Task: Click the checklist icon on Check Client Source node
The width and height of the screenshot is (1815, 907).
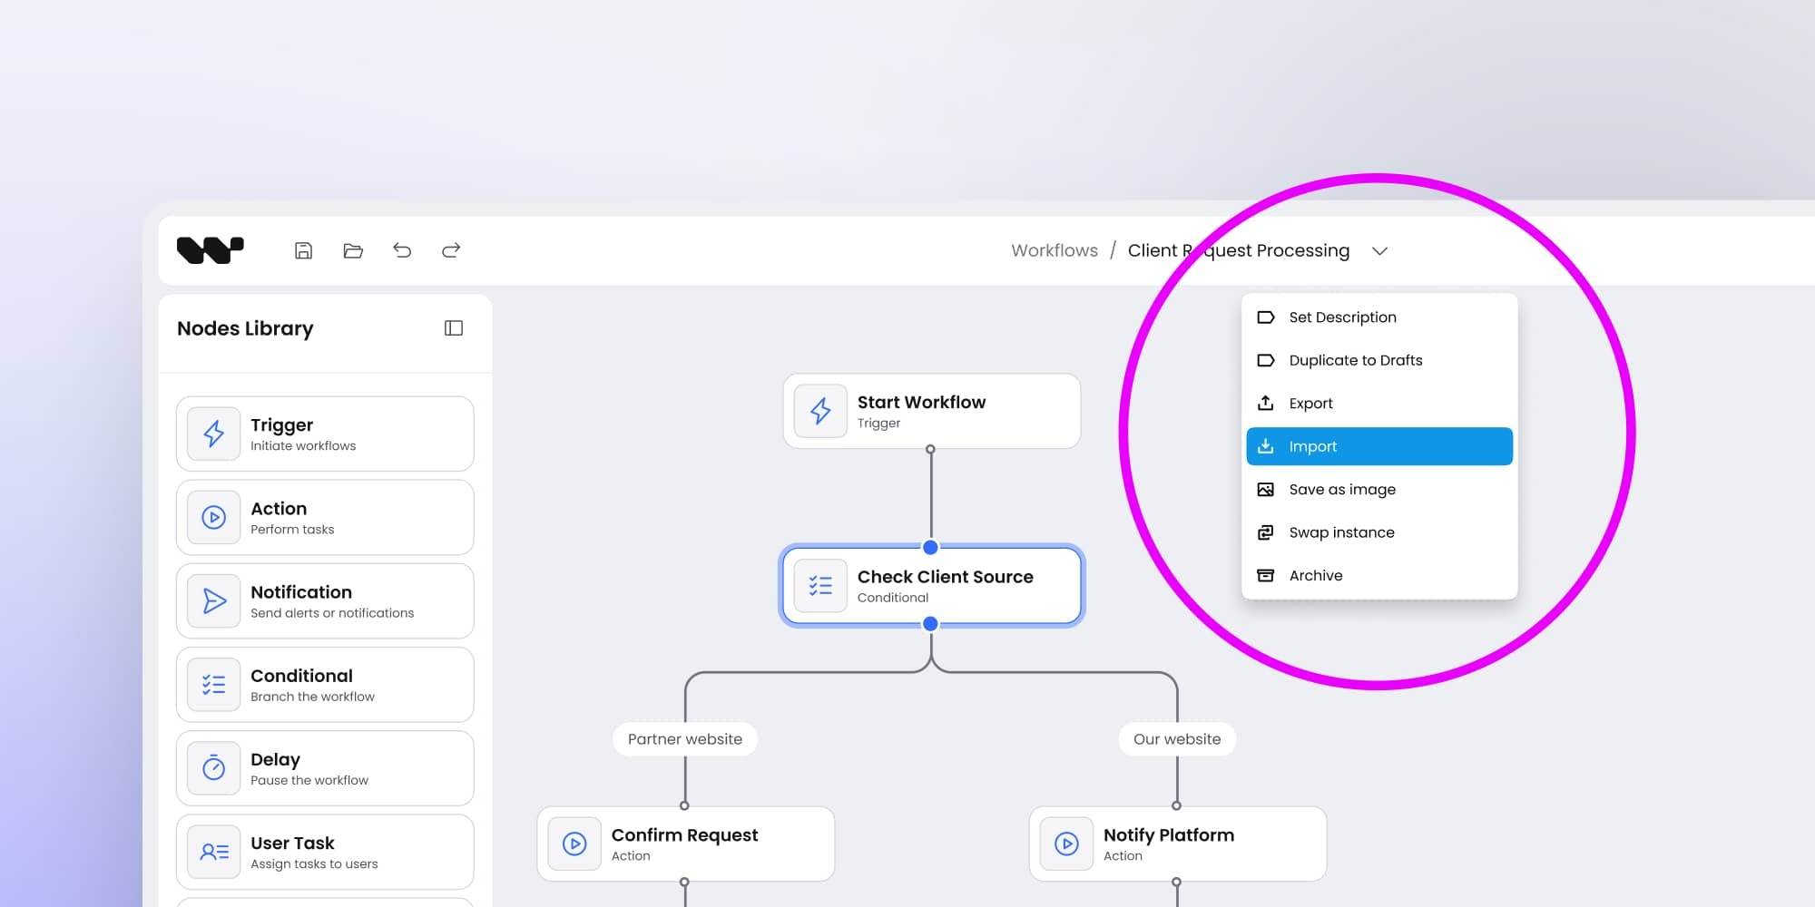Action: pyautogui.click(x=820, y=586)
